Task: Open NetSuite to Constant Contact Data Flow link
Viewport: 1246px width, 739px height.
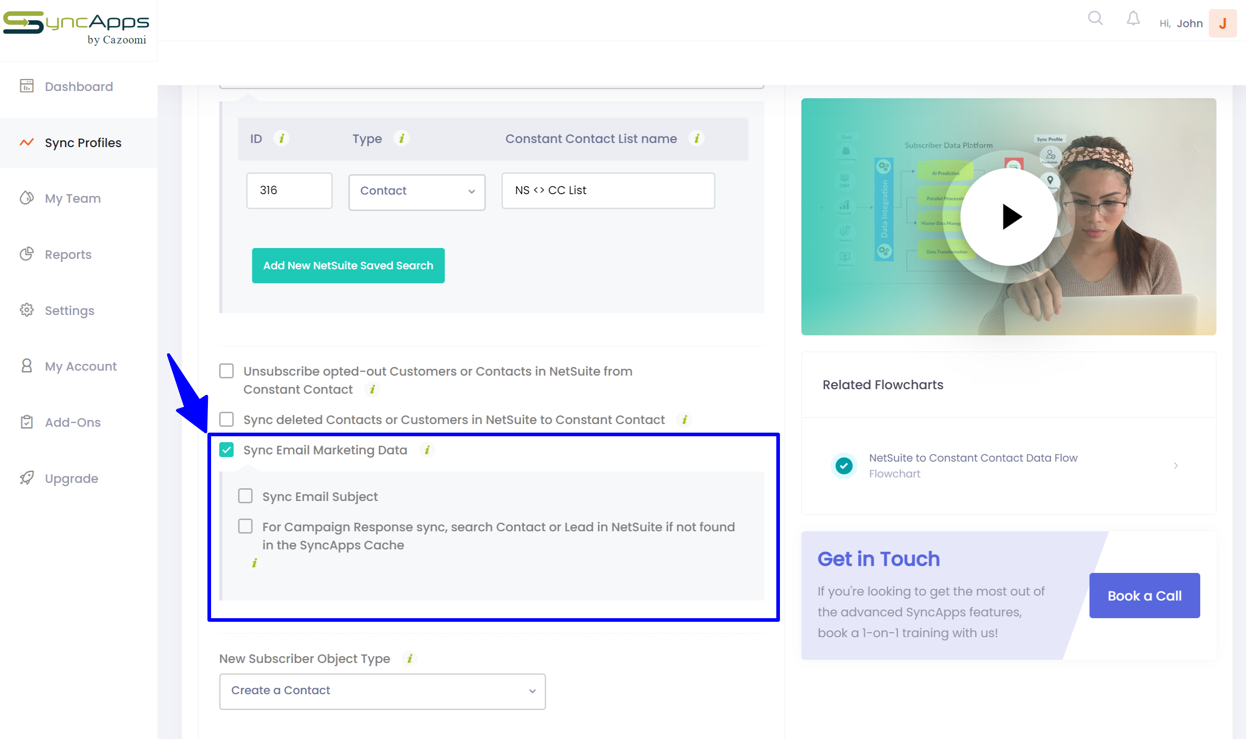Action: [x=973, y=458]
